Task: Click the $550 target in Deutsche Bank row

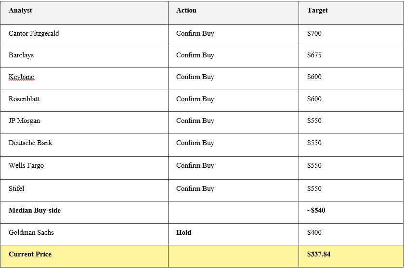Action: pyautogui.click(x=314, y=143)
